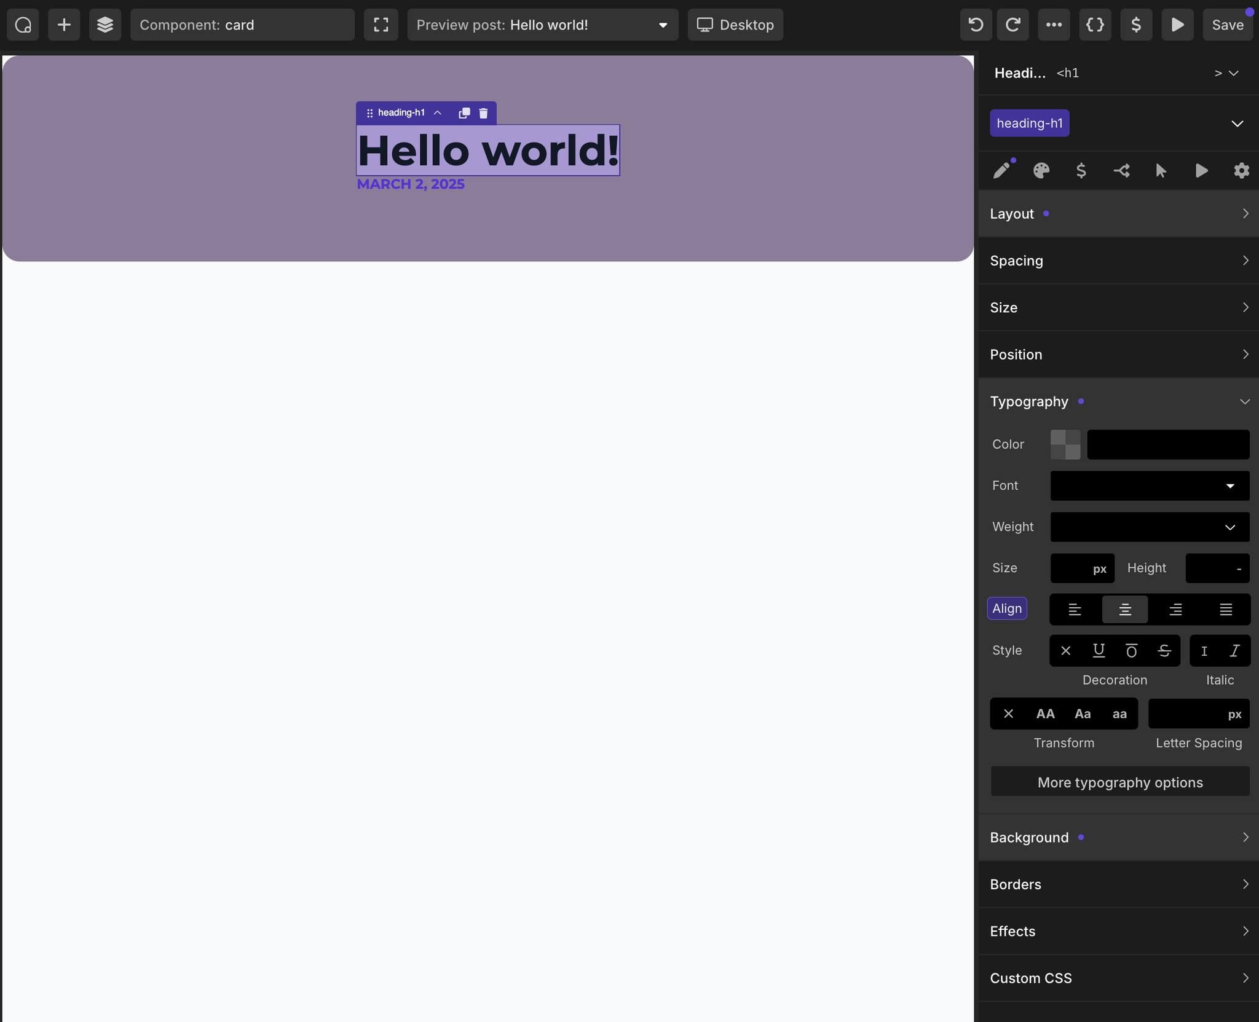Toggle italic text style

[x=1235, y=650]
